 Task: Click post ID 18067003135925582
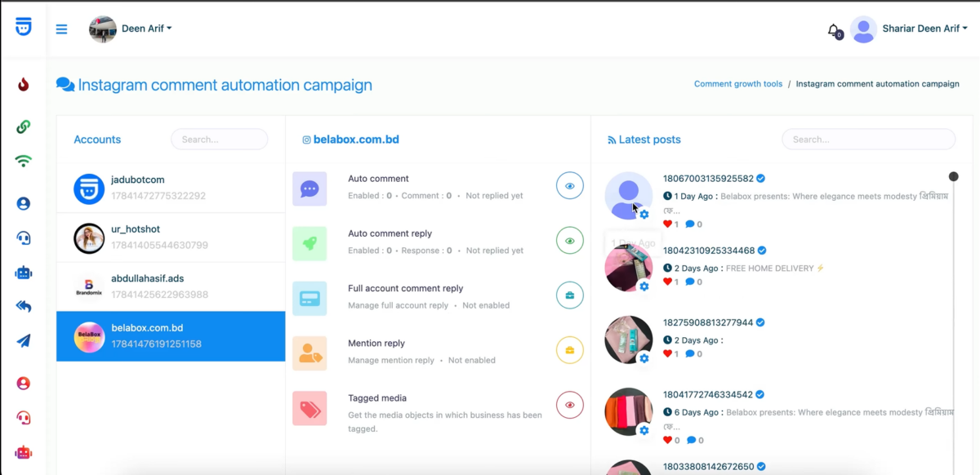pos(708,178)
